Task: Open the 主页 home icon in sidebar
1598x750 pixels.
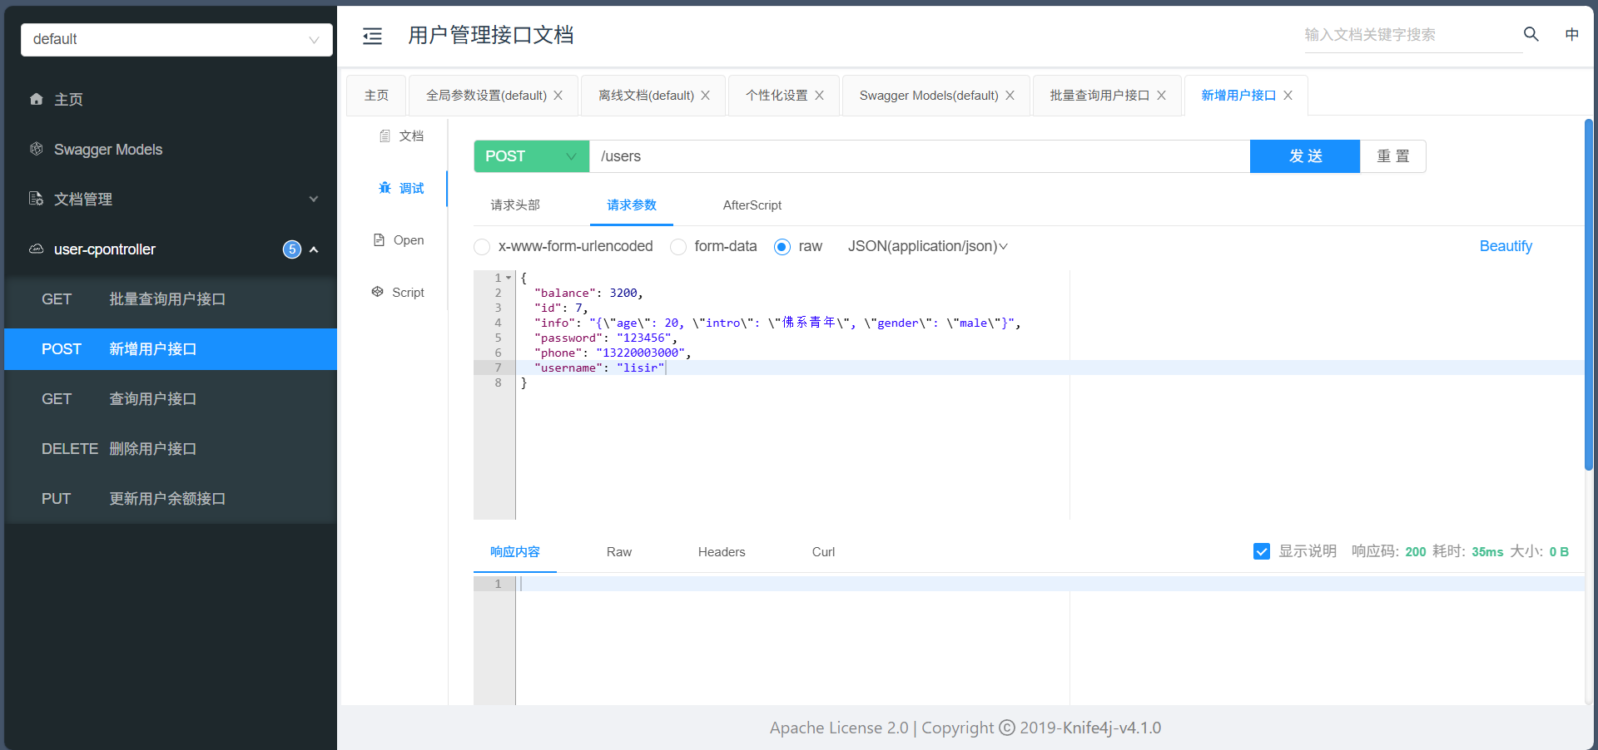Action: 37,99
